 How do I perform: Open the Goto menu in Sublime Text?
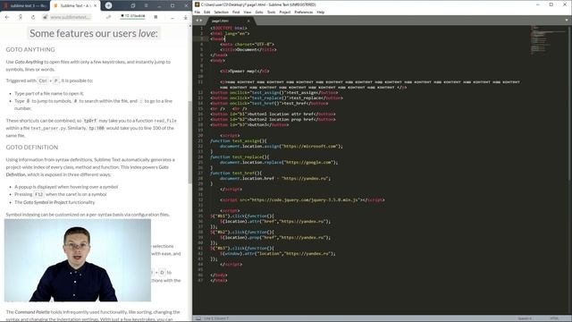click(x=259, y=12)
